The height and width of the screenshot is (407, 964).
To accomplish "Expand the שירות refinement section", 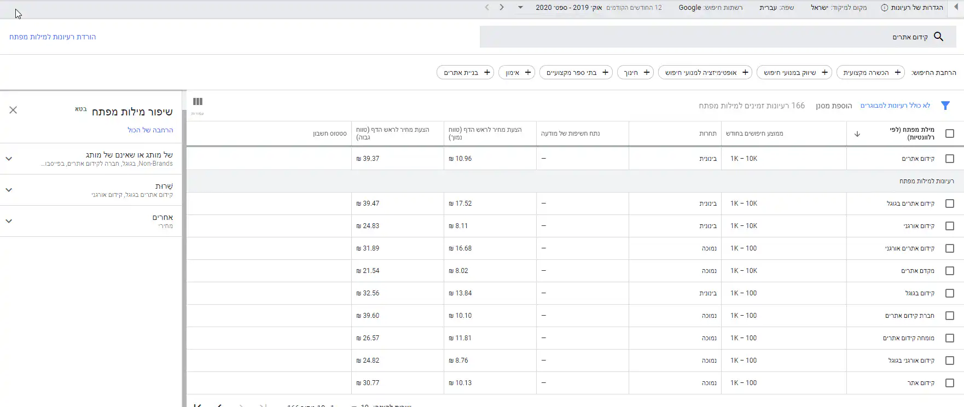I will [9, 190].
